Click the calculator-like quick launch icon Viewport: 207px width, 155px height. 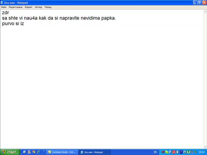29,152
